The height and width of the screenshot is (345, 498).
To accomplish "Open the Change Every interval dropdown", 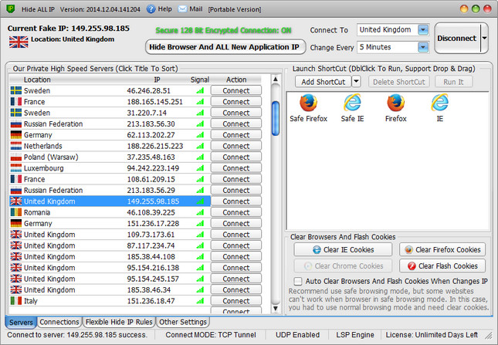I will pos(423,47).
